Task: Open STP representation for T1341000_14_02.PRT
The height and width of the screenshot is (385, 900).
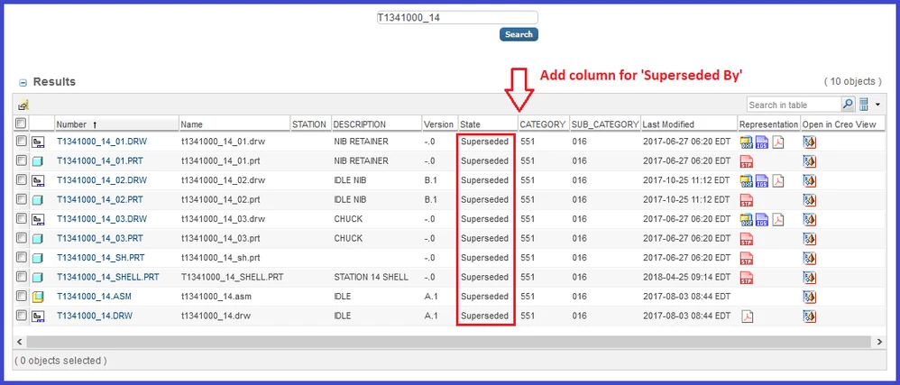Action: pyautogui.click(x=746, y=200)
